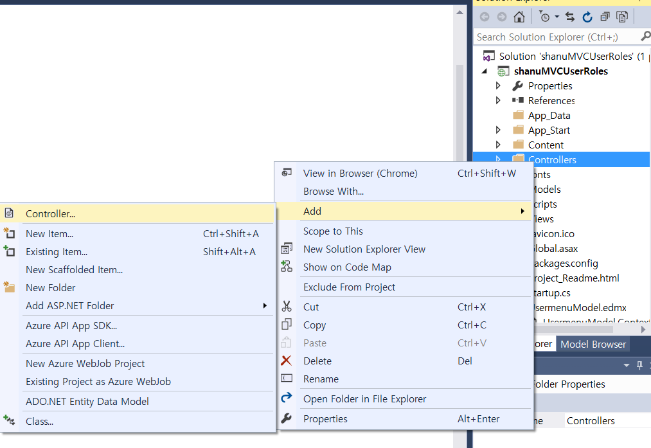Click the search magnifier icon in Solution Explorer
Image resolution: width=651 pixels, height=448 pixels.
(x=646, y=37)
